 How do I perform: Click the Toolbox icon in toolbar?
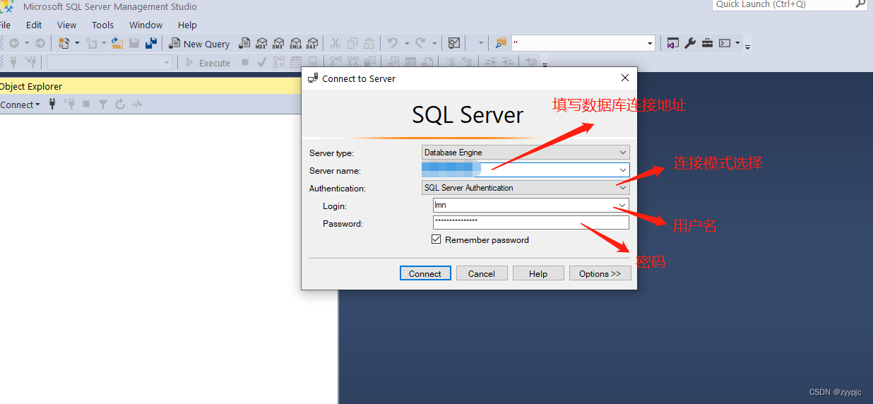(707, 43)
